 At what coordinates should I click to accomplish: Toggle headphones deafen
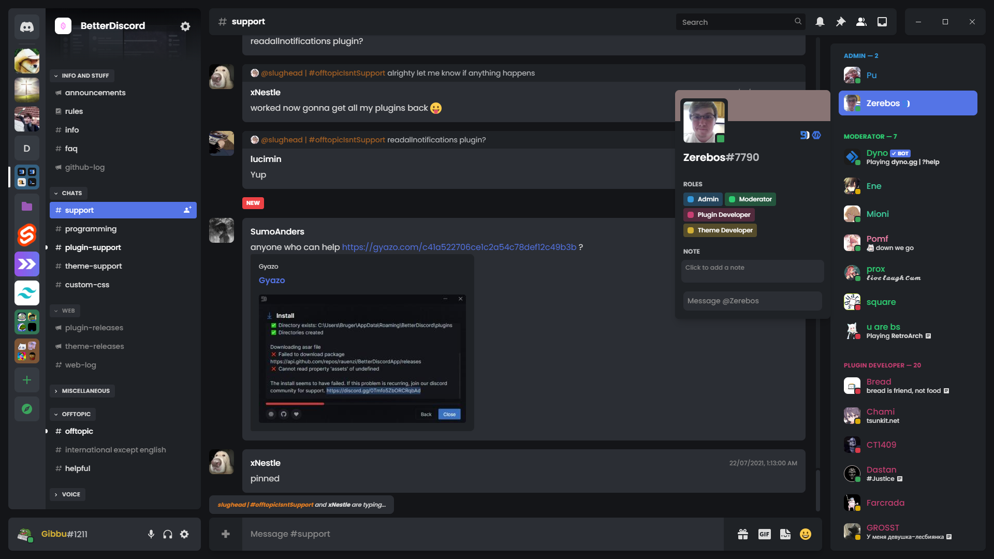(168, 534)
